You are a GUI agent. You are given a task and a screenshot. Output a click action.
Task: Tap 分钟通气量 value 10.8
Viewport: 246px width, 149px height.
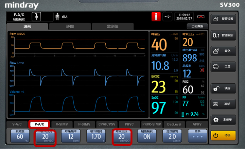[x=160, y=65]
